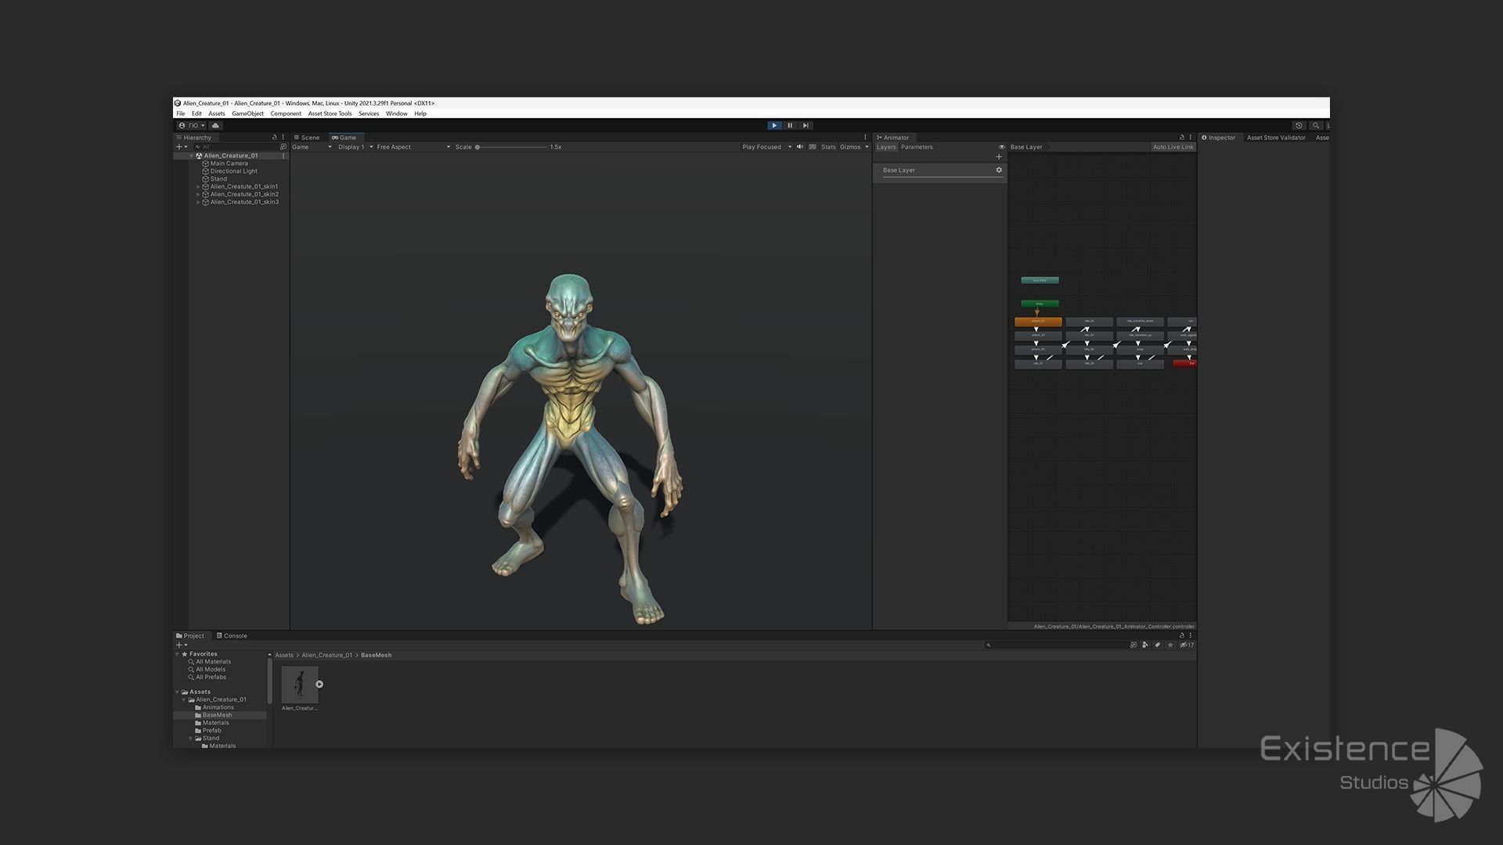Open the Help menu
Image resolution: width=1503 pixels, height=845 pixels.
tap(420, 113)
